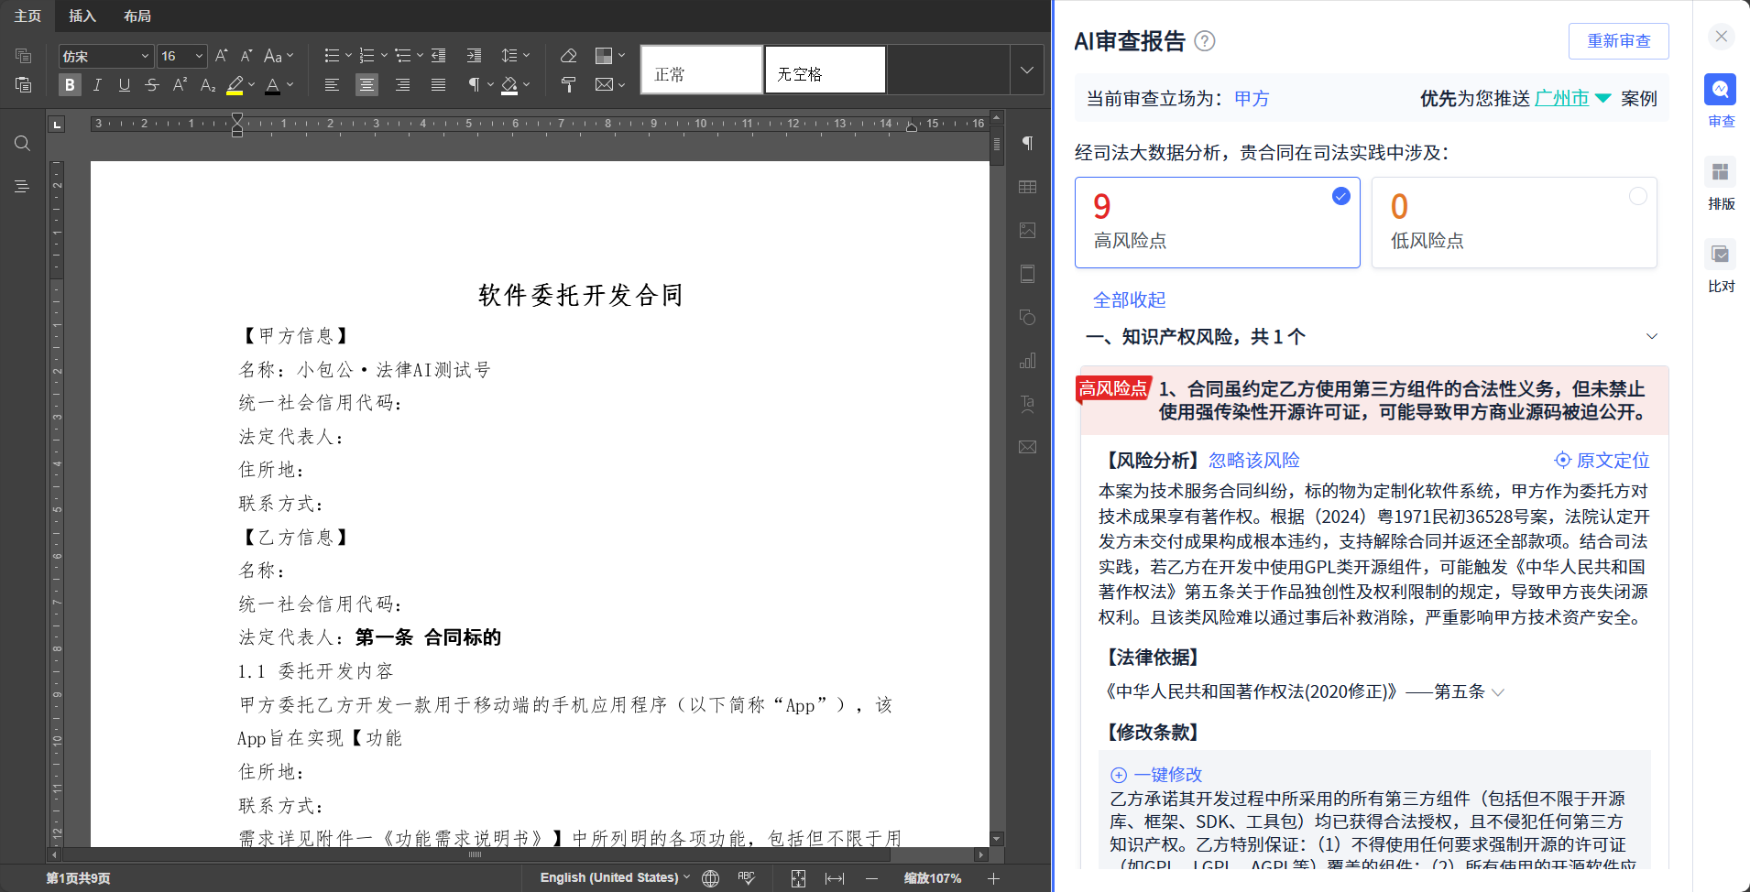Expand the 广州市 city dropdown
The width and height of the screenshot is (1750, 892).
pos(1602,99)
